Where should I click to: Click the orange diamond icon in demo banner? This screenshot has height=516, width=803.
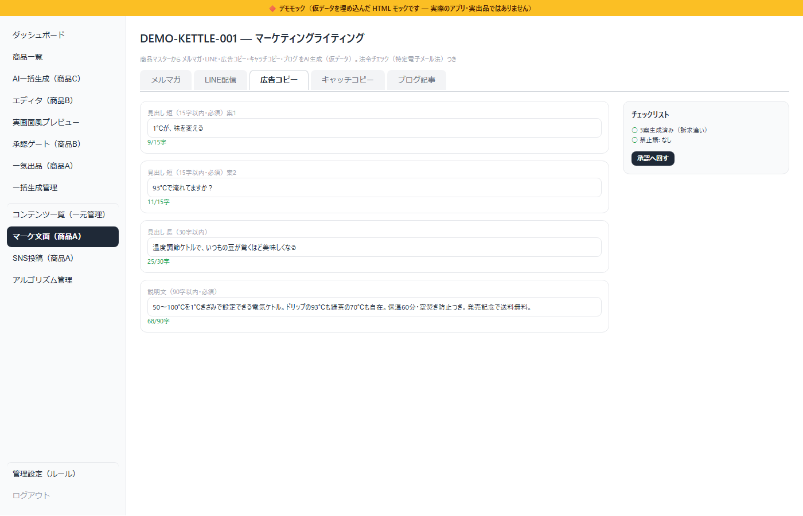coord(272,8)
